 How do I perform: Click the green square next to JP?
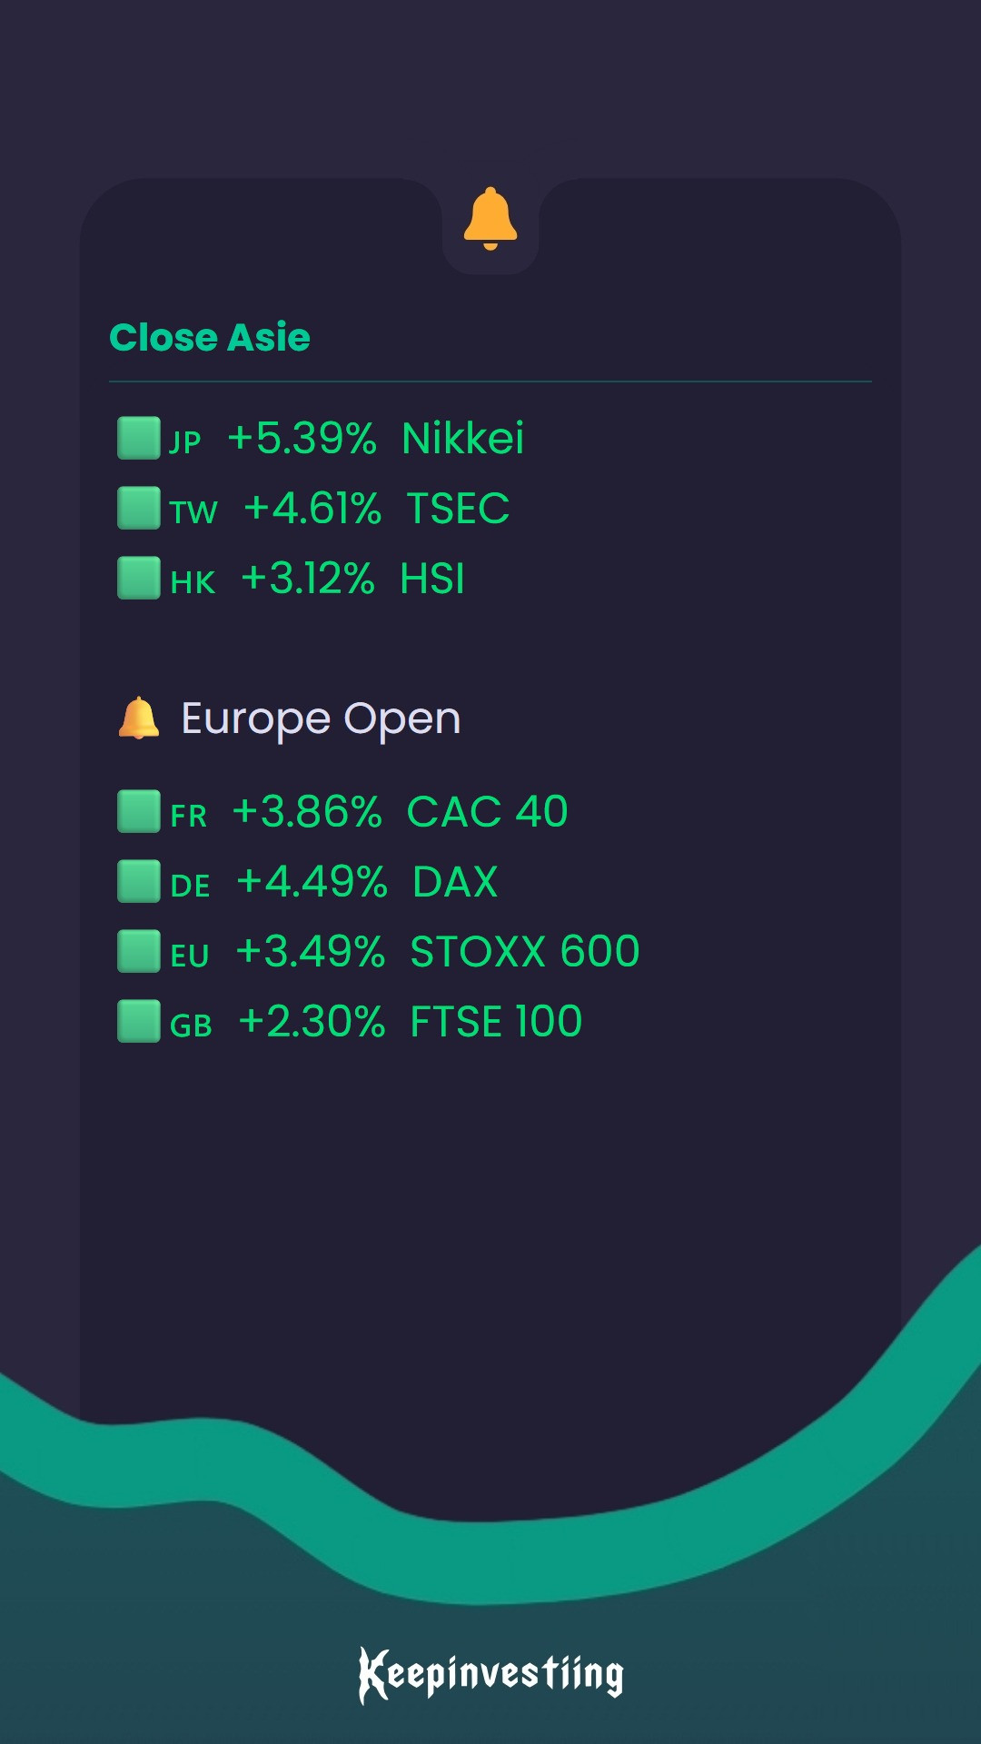139,438
